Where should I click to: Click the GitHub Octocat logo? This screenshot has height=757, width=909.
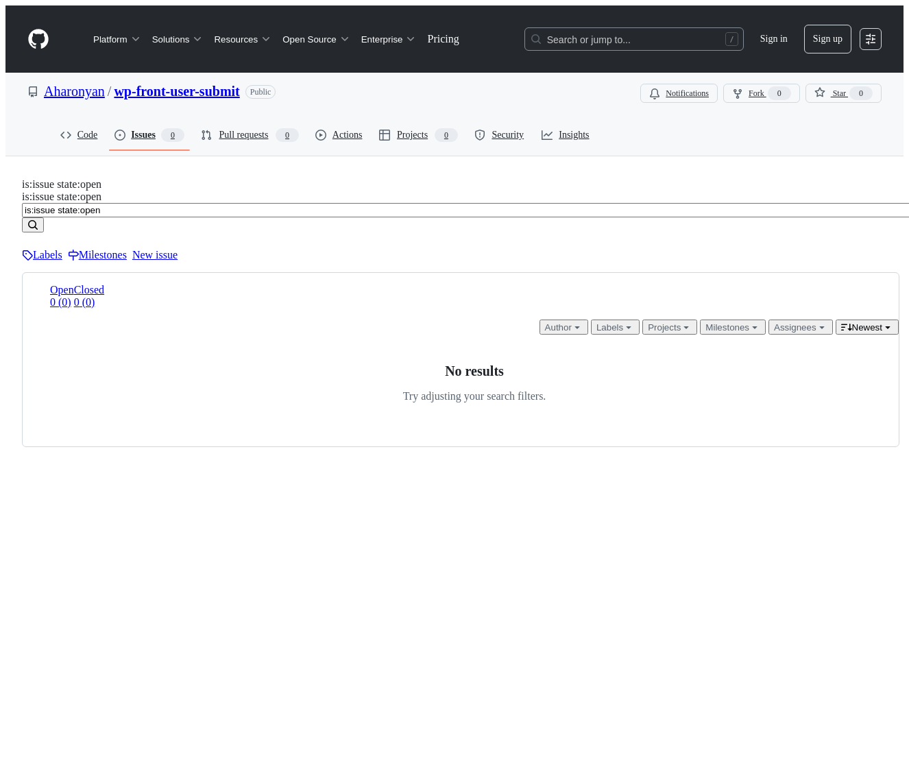(38, 39)
